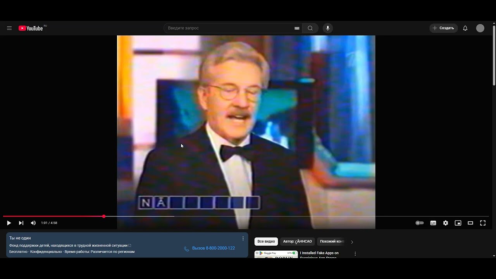Enter fullscreen mode
The image size is (496, 279).
pyautogui.click(x=483, y=223)
